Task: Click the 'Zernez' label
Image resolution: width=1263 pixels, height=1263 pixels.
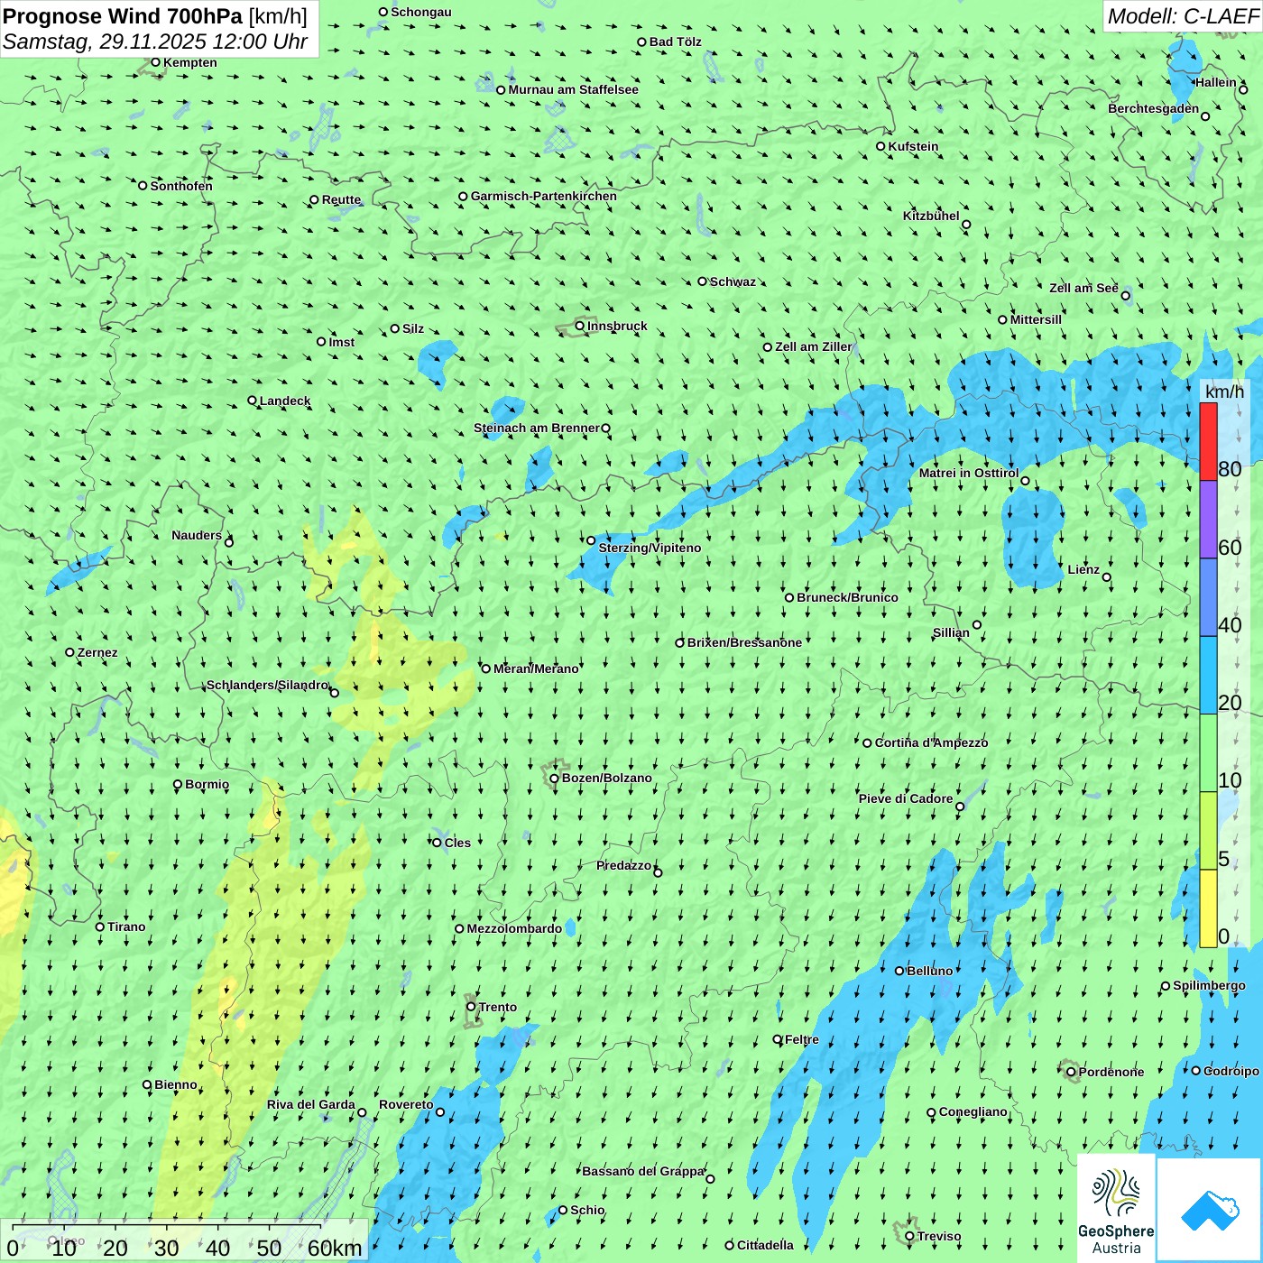Action: point(97,652)
